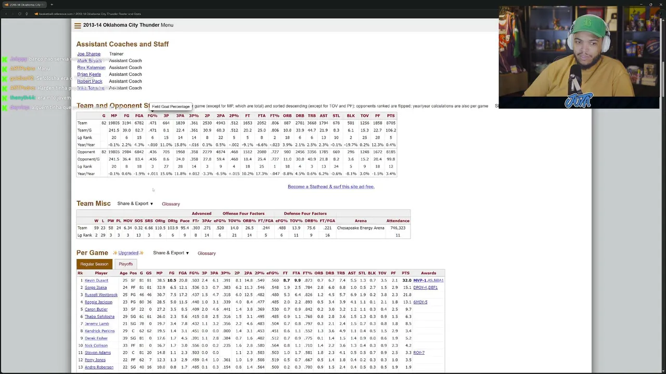666x374 pixels.
Task: Open Brian Keefe coach link
Action: [x=89, y=74]
